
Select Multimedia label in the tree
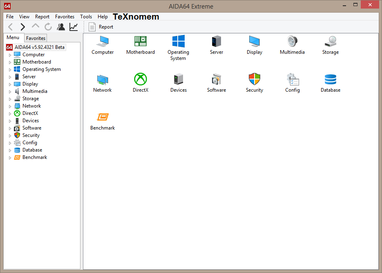pyautogui.click(x=35, y=91)
